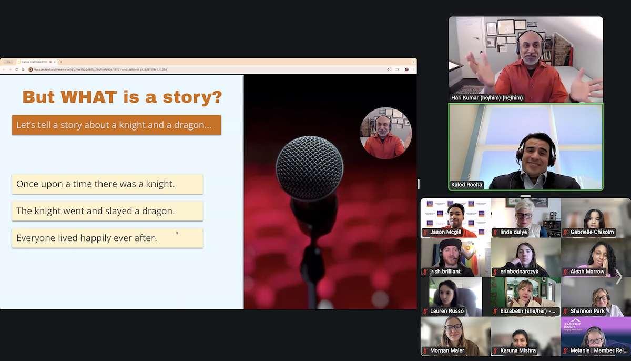Show next page of gallery participants
The image size is (631, 361).
click(x=619, y=277)
